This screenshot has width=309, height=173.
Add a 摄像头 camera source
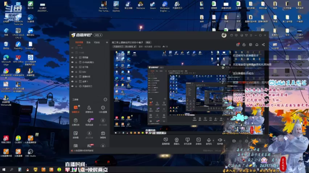pos(177,141)
